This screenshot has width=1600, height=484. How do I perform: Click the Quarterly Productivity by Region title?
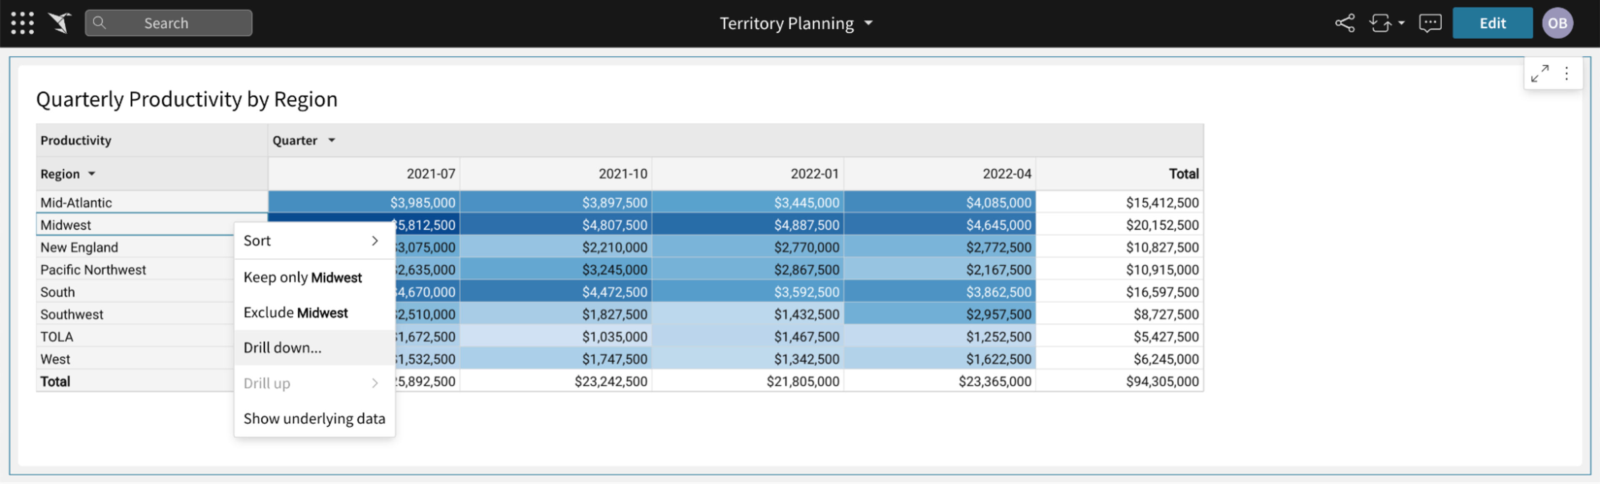pos(186,99)
